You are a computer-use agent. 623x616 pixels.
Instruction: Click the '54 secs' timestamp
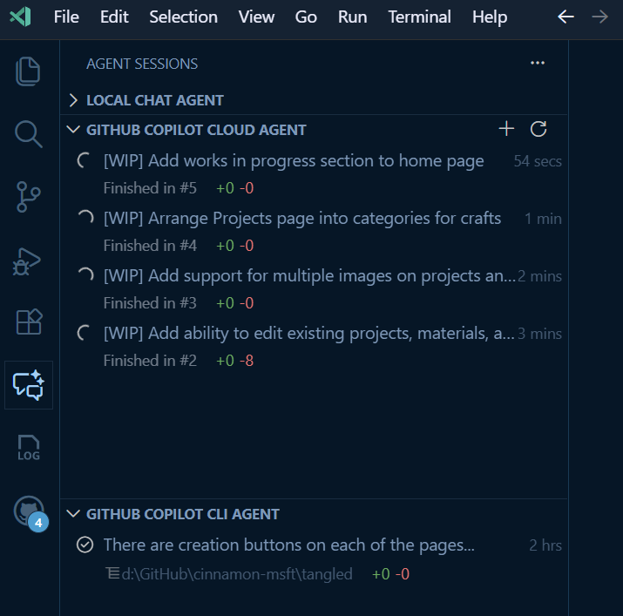point(538,161)
